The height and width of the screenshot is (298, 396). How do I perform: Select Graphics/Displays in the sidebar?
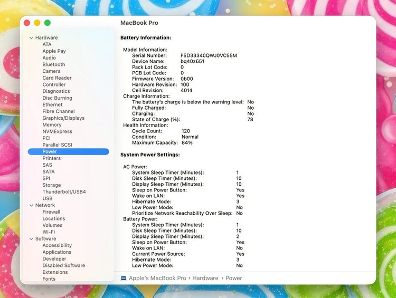point(63,118)
